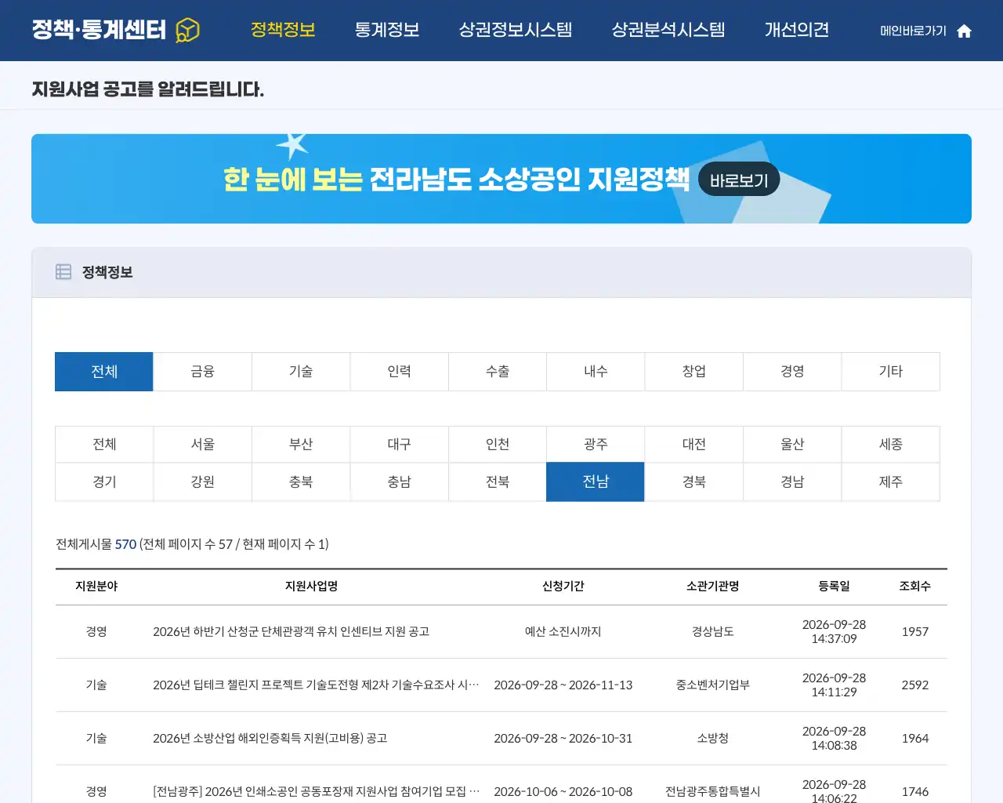This screenshot has height=803, width=1003.
Task: Open the 개선의견 menu item
Action: click(x=797, y=30)
